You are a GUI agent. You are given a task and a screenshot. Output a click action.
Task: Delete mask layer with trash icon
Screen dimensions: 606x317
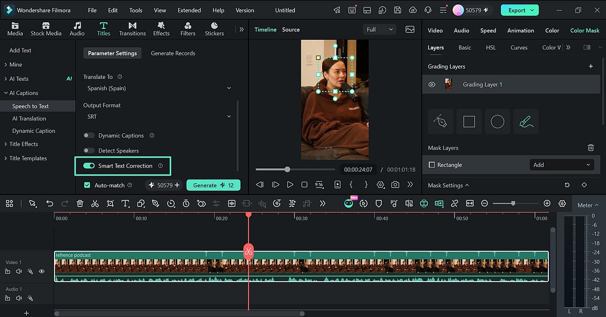(x=590, y=148)
